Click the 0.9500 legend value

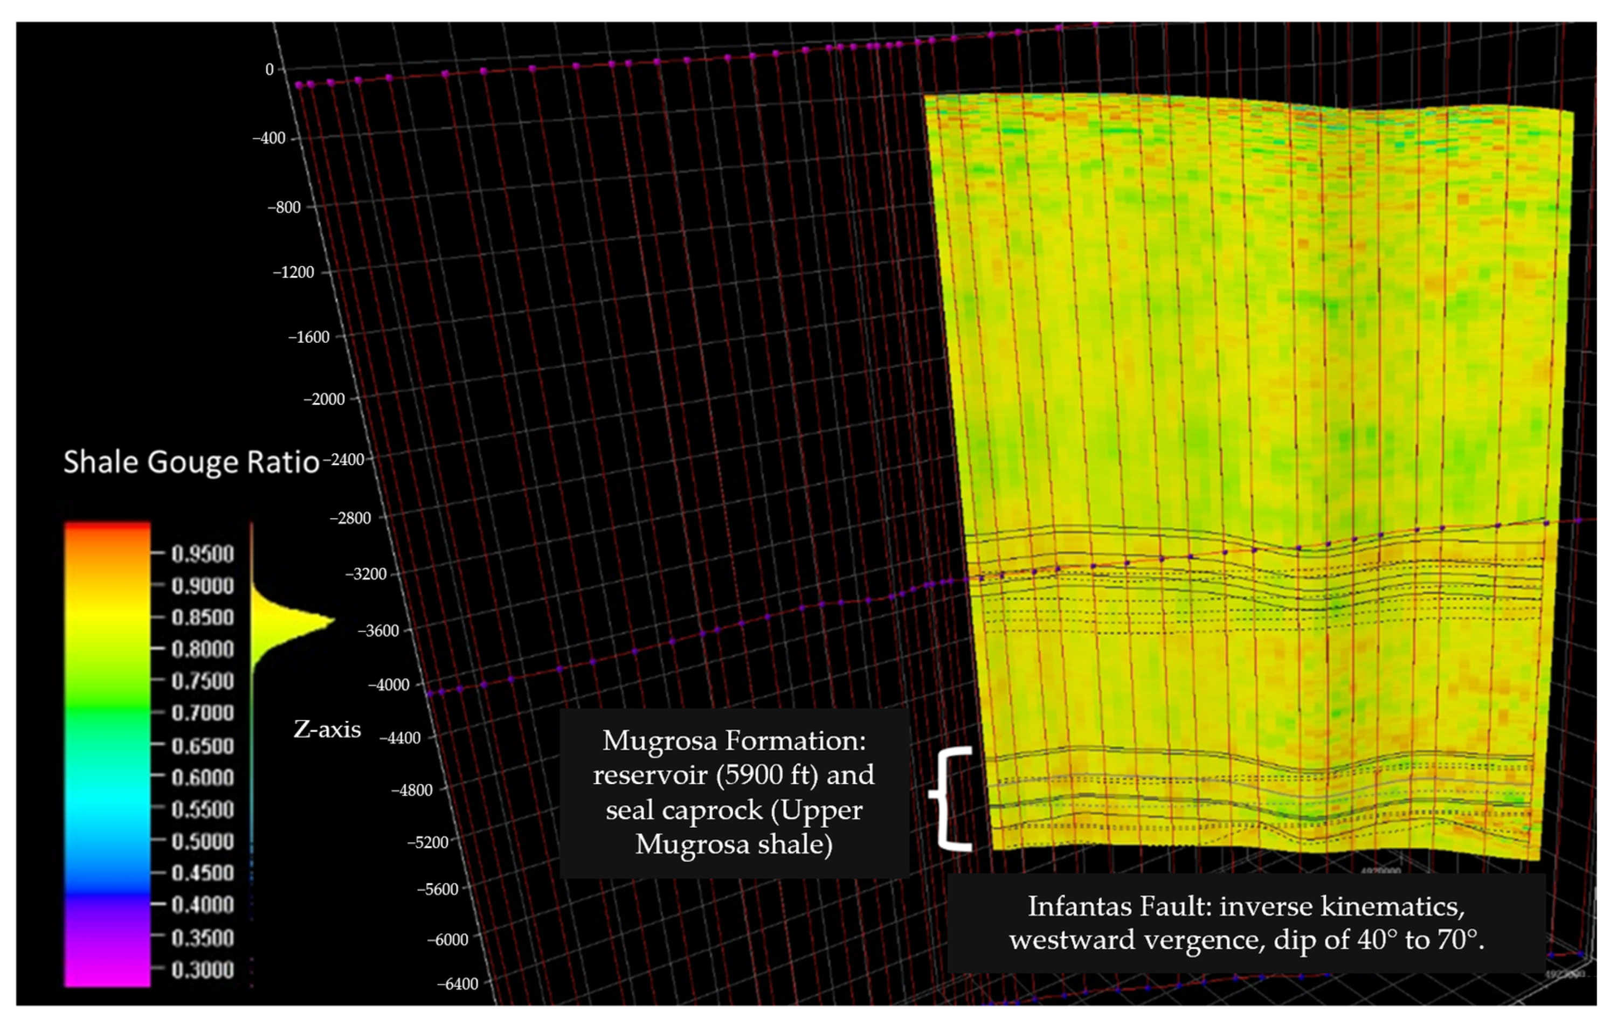(x=202, y=554)
